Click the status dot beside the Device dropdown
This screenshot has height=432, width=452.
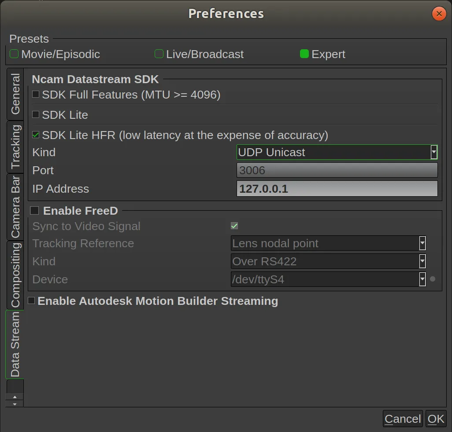(x=433, y=279)
